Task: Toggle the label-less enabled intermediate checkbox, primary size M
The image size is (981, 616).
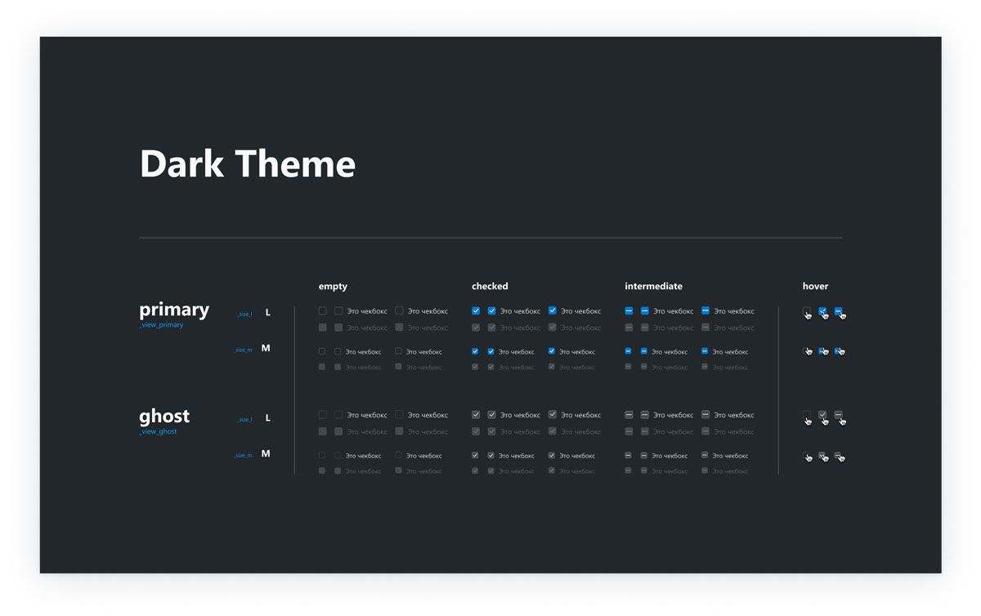Action: [628, 351]
